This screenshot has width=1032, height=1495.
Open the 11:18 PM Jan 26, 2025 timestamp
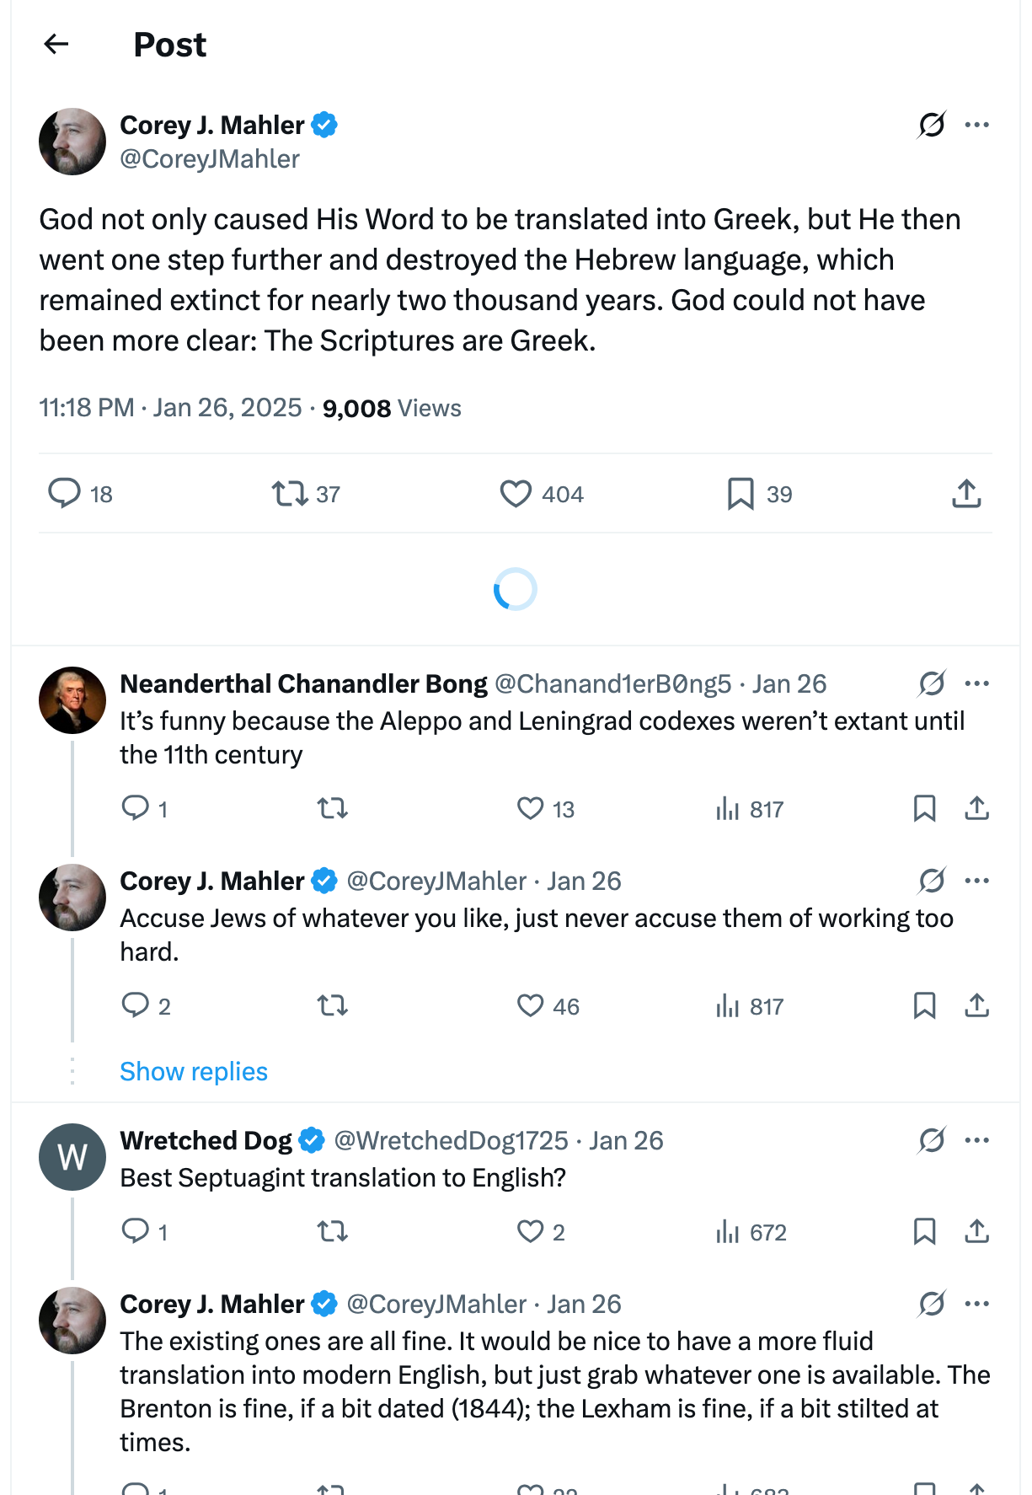[170, 408]
